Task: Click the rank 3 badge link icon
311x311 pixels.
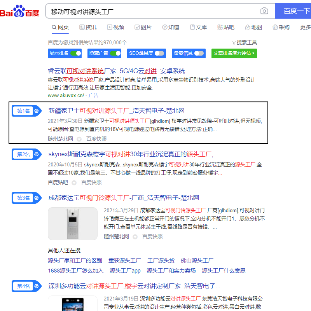Action: (37, 198)
